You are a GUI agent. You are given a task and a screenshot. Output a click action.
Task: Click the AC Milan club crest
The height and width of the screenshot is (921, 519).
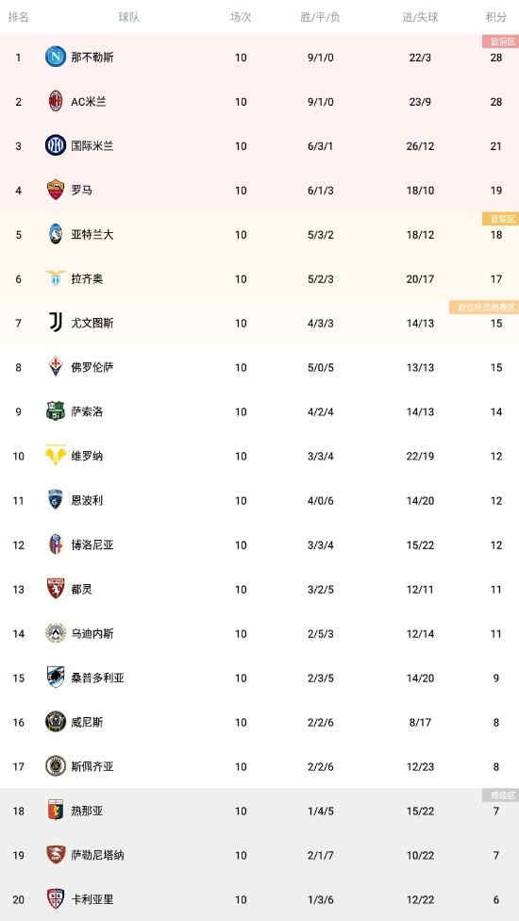(x=56, y=101)
